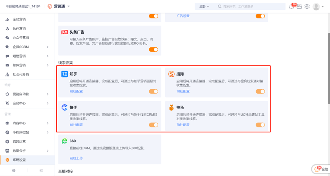
Task: Click 前往配置 link under 神马
Action: [183, 125]
